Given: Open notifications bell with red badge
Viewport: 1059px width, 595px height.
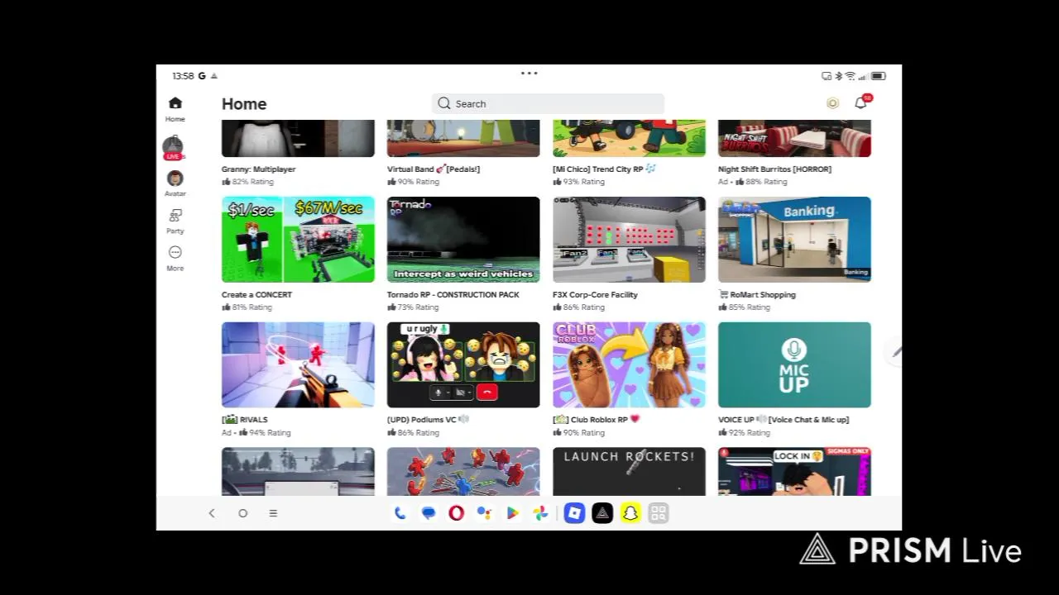Looking at the screenshot, I should 862,102.
